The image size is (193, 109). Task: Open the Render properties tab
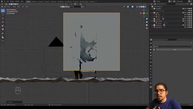151,47
